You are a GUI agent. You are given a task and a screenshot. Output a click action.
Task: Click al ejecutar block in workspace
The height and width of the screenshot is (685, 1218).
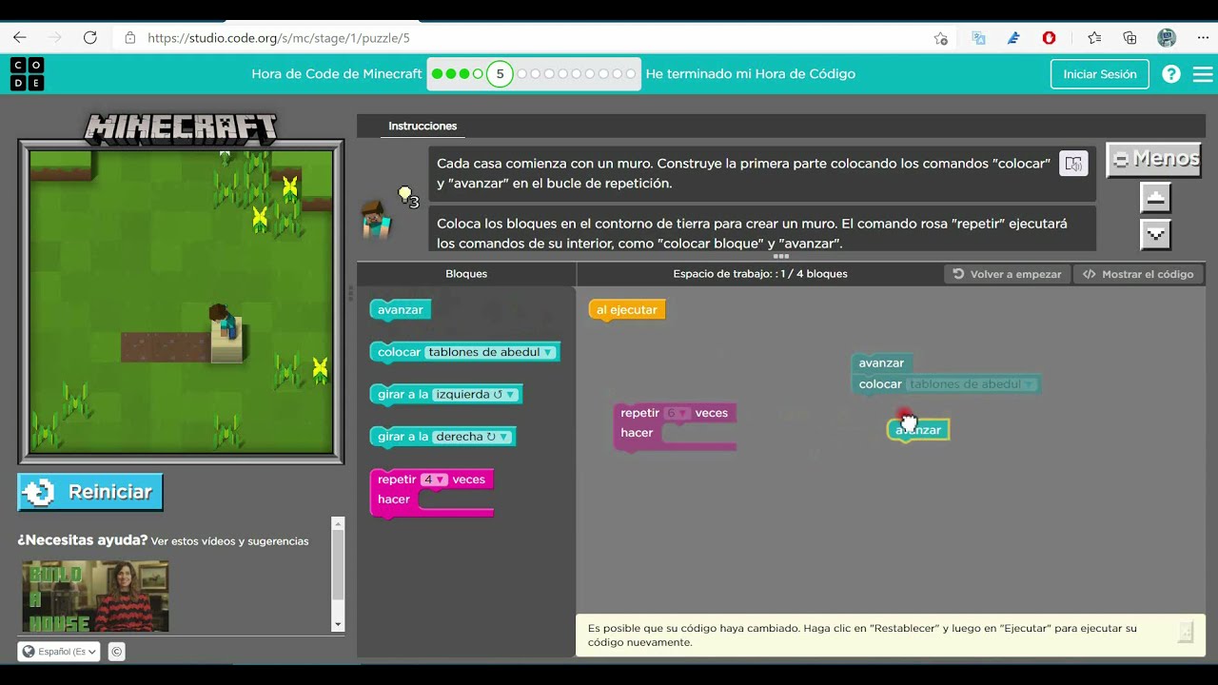627,310
